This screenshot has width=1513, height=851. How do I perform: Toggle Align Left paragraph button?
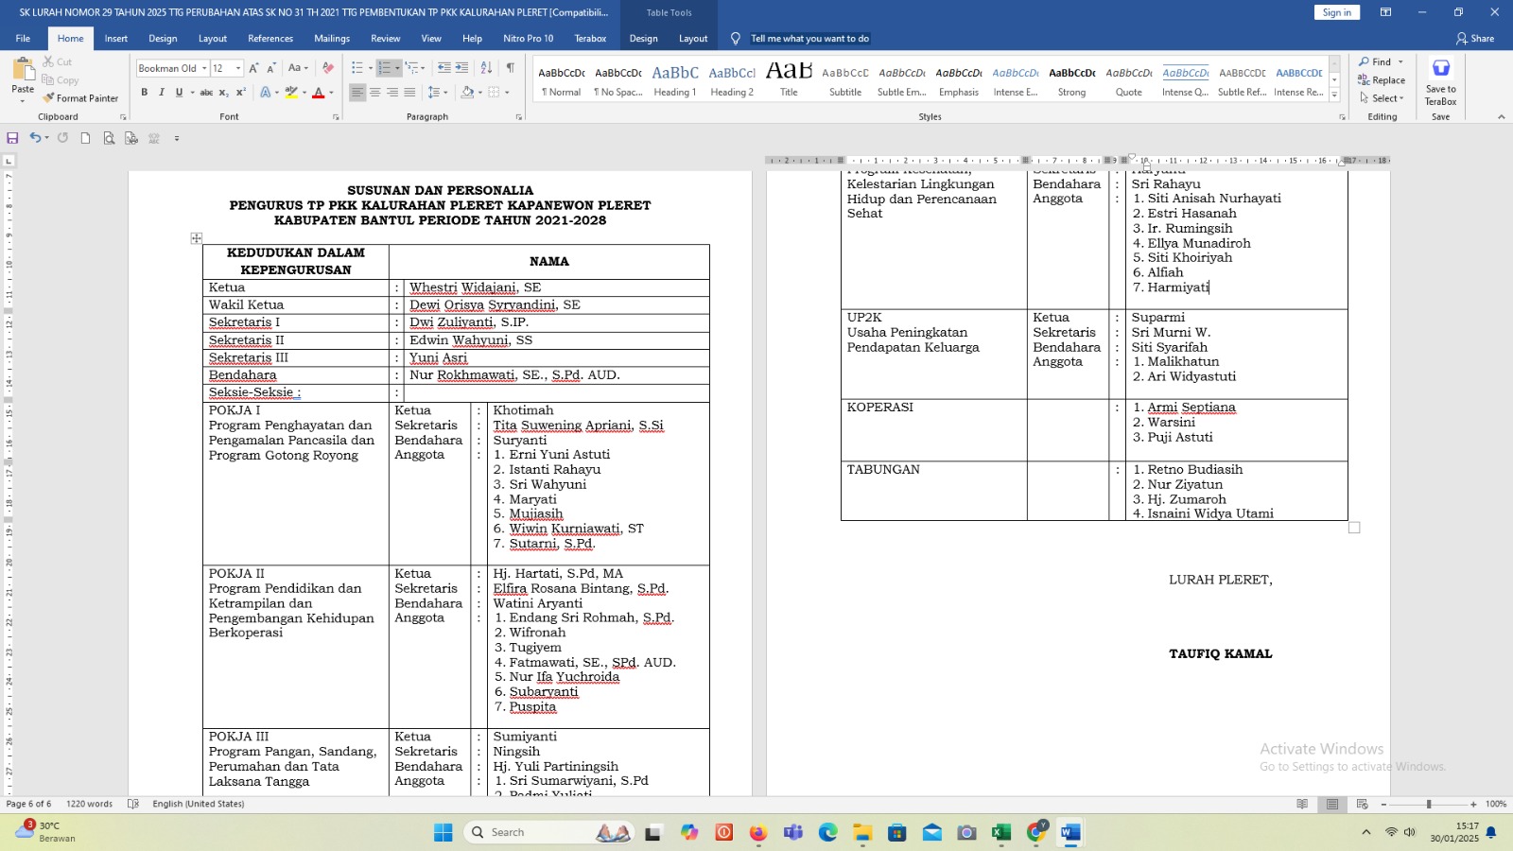pyautogui.click(x=357, y=93)
